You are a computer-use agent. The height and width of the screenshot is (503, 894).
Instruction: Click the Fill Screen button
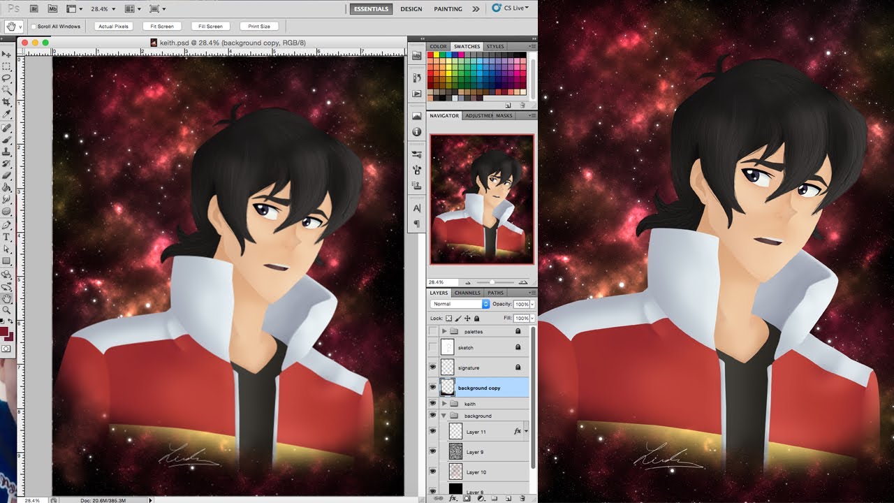(210, 27)
